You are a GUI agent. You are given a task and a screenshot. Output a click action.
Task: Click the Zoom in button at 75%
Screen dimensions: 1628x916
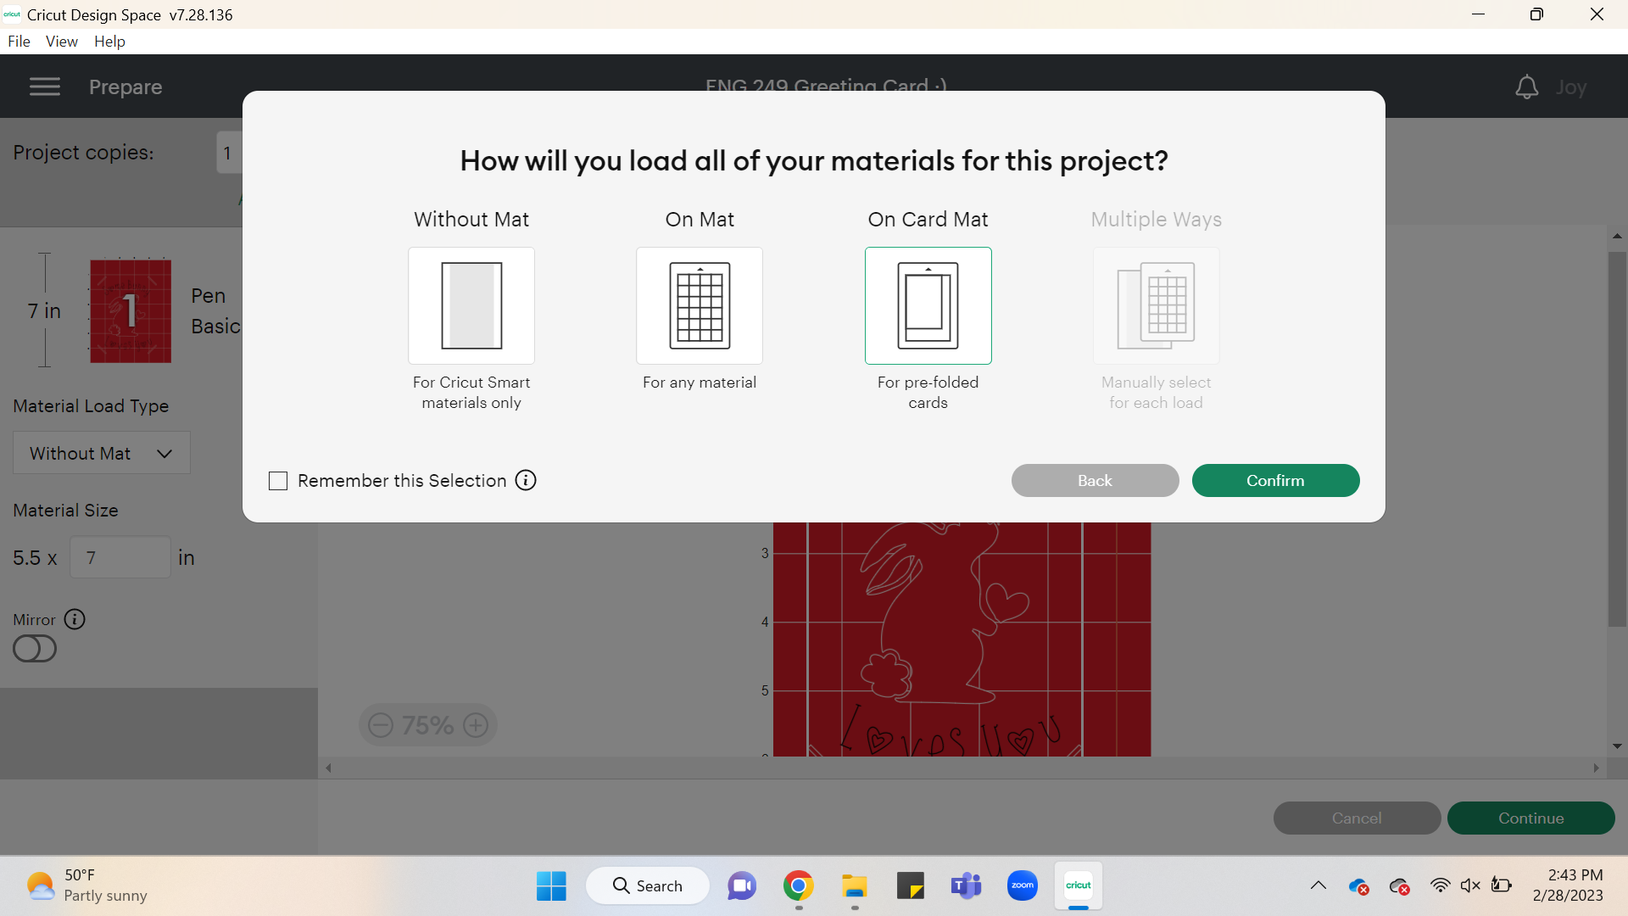(x=475, y=725)
